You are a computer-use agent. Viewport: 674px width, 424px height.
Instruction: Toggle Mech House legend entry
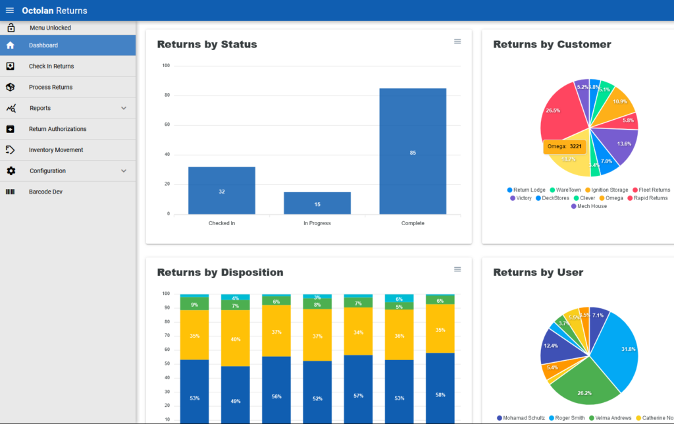pyautogui.click(x=589, y=206)
